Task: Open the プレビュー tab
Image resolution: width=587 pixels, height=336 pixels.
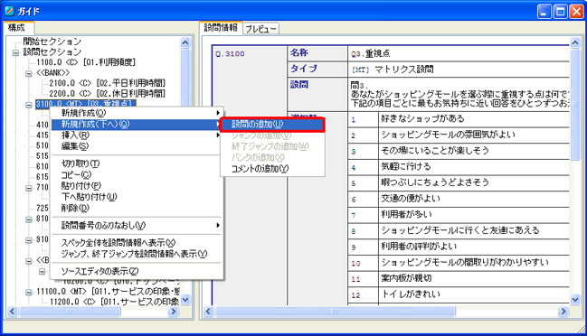Action: click(x=260, y=28)
